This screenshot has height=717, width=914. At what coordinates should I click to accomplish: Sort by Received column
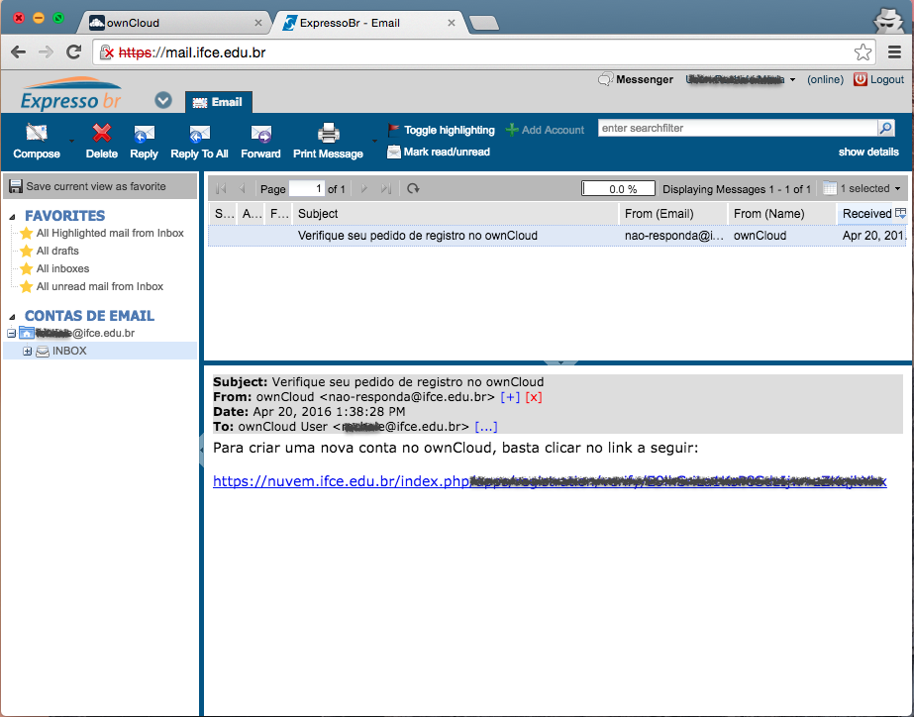click(x=866, y=214)
